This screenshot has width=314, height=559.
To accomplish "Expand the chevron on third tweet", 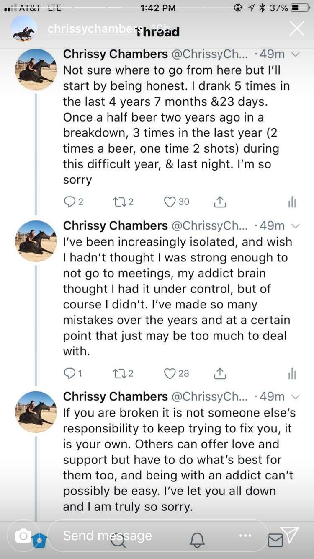I will coord(296,397).
